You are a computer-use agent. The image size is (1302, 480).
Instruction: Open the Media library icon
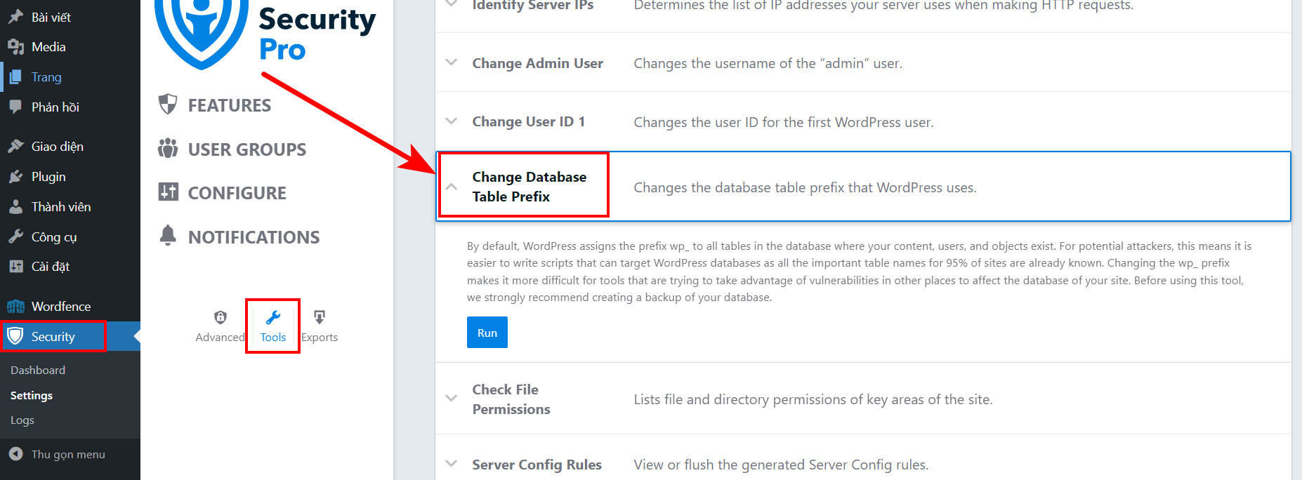click(x=15, y=46)
